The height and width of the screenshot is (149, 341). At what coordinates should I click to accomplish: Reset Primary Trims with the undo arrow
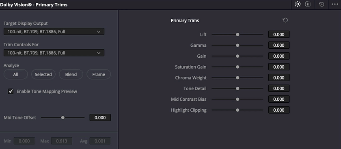285,20
